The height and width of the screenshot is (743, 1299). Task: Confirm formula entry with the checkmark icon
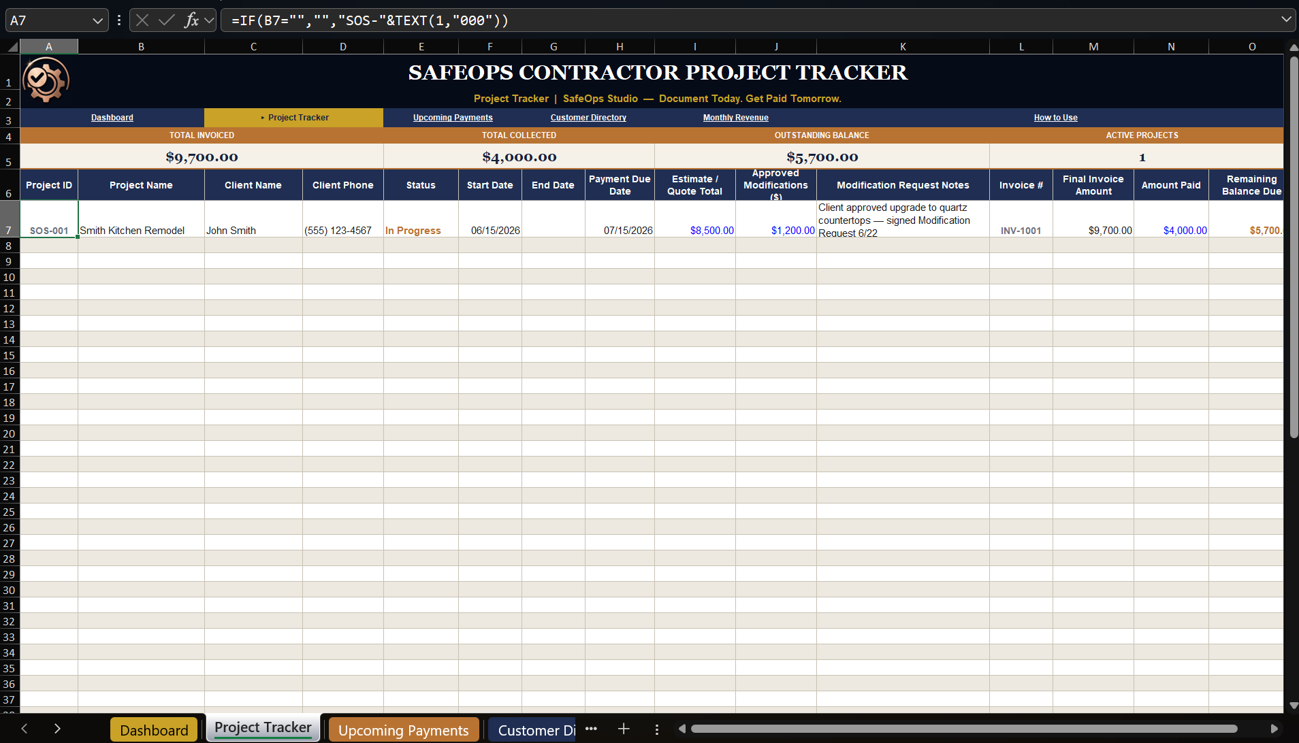point(167,20)
